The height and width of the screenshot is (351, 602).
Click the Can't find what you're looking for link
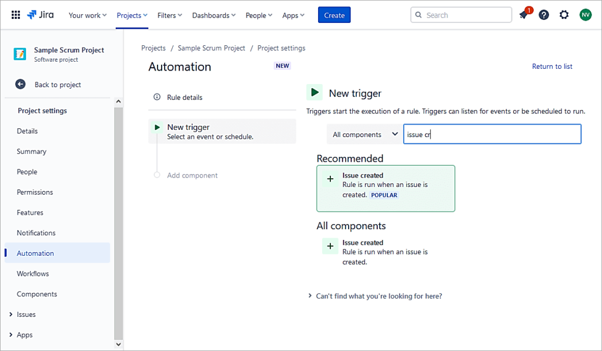[378, 296]
